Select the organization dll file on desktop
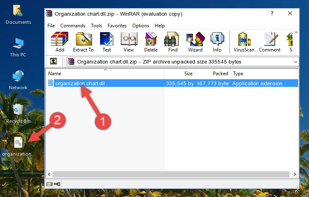This screenshot has height=197, width=309. pyautogui.click(x=18, y=147)
